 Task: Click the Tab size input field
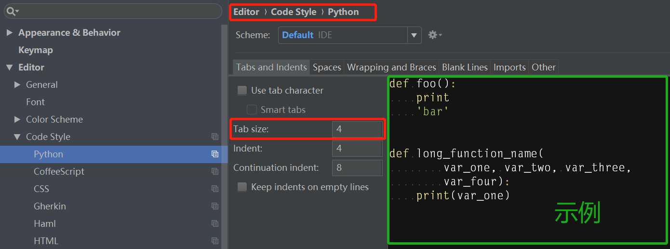click(x=357, y=129)
